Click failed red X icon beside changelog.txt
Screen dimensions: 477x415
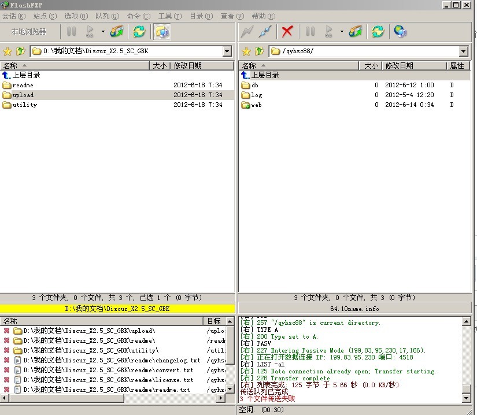point(6,360)
